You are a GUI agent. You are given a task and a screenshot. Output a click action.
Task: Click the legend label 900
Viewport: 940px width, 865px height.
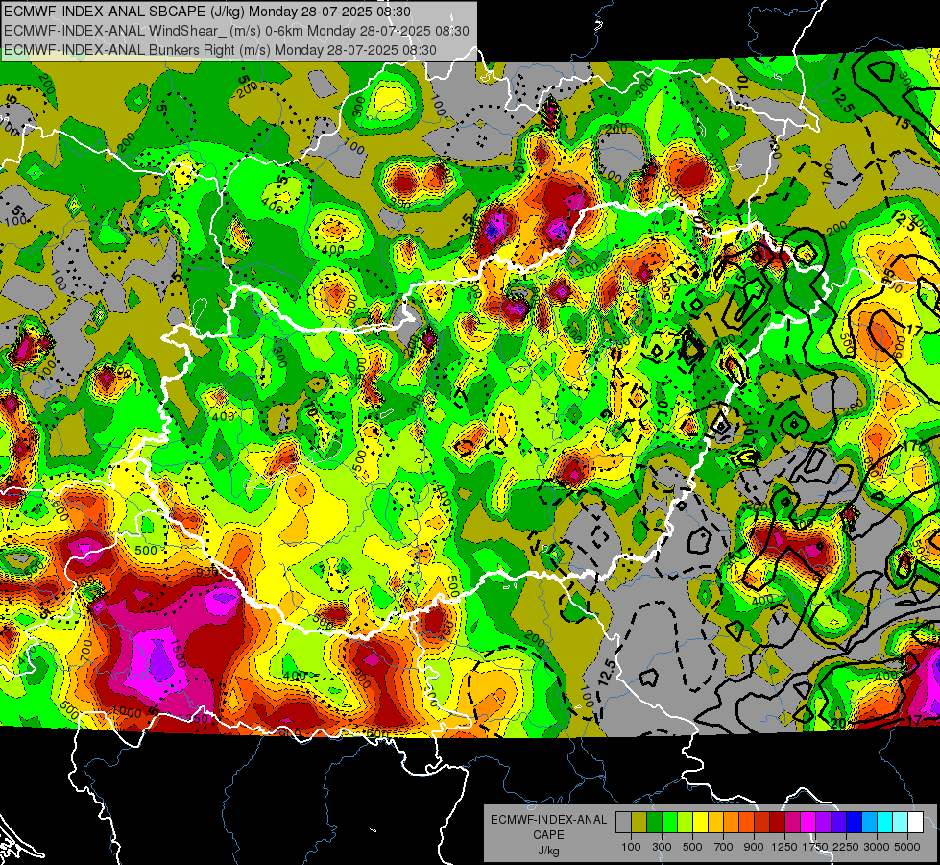click(x=754, y=847)
